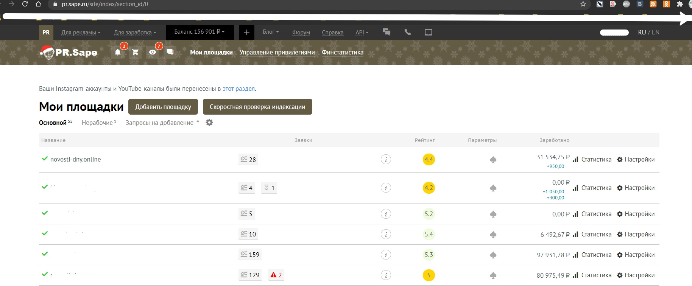Click the chat bubbles icon in top bar
The image size is (692, 286).
tap(387, 32)
